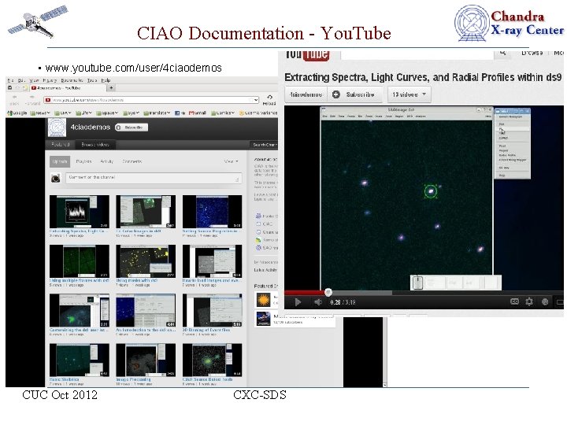Open the 'How to load images' video thumbnail
Screen dimensions: 567x425
pos(213,261)
